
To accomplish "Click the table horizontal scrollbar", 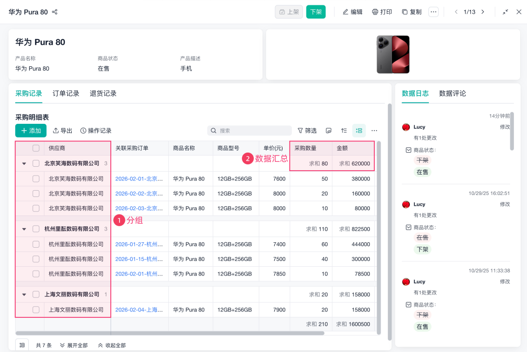I will coord(170,333).
